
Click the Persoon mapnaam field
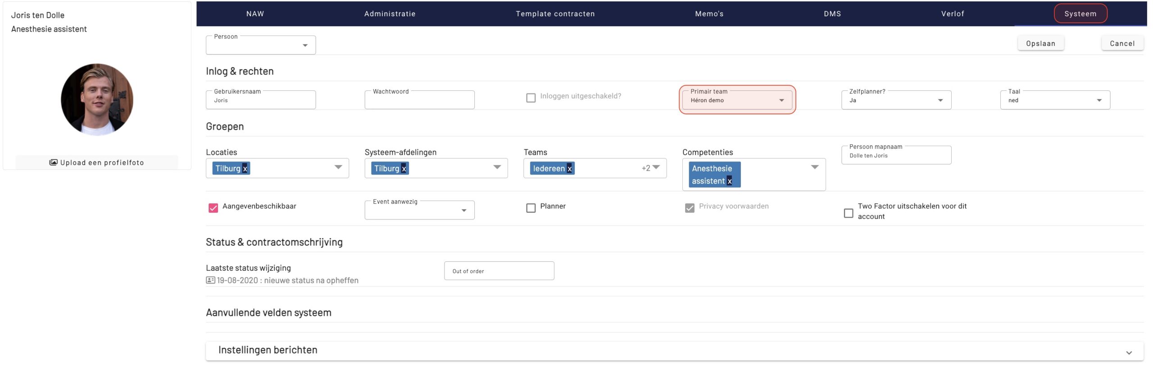point(896,155)
